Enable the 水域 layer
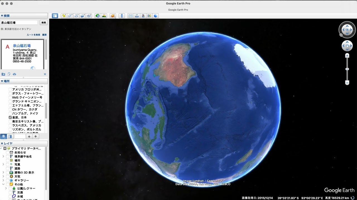This screenshot has height=200, width=357. 10,196
